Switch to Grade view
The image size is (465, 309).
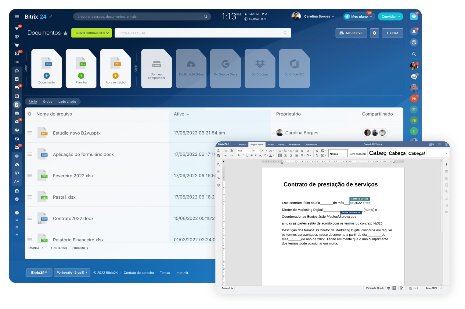pyautogui.click(x=48, y=101)
